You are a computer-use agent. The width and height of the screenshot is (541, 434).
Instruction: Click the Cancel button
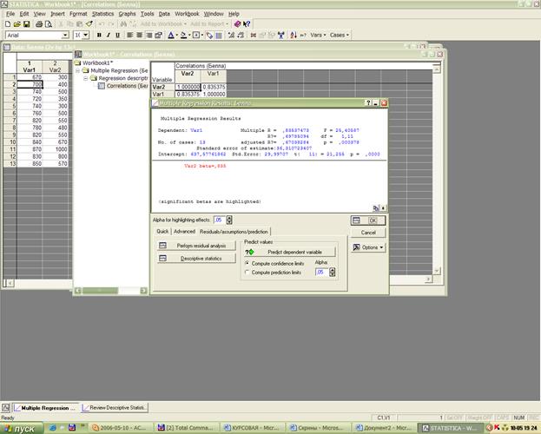point(368,233)
